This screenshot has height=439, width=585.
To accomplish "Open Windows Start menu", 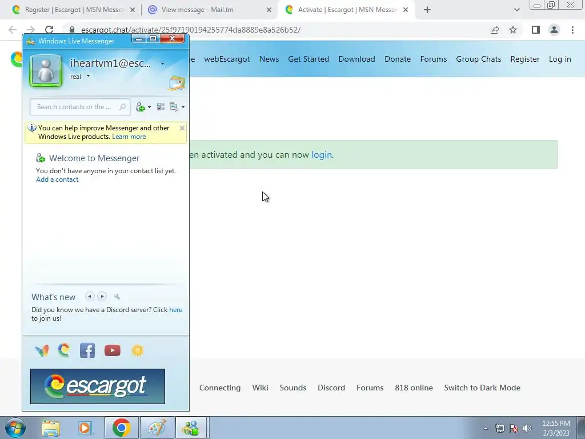I will [15, 428].
